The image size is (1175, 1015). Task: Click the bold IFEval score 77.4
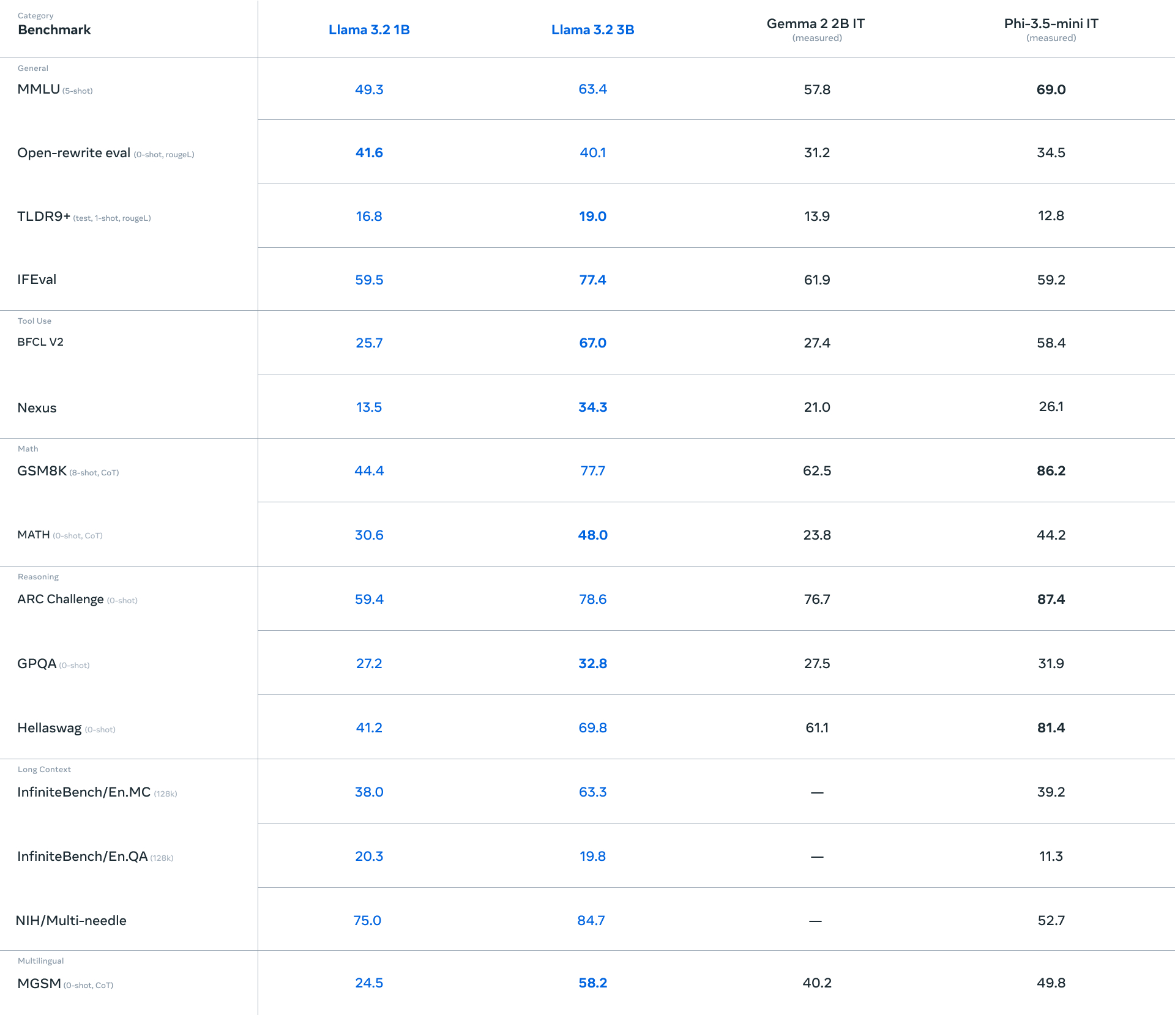[x=592, y=280]
